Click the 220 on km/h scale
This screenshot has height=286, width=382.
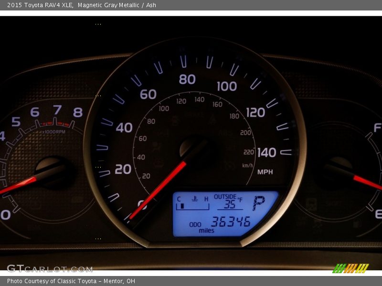pos(249,152)
